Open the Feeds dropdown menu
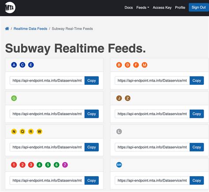Image resolution: width=209 pixels, height=192 pixels. (142, 8)
